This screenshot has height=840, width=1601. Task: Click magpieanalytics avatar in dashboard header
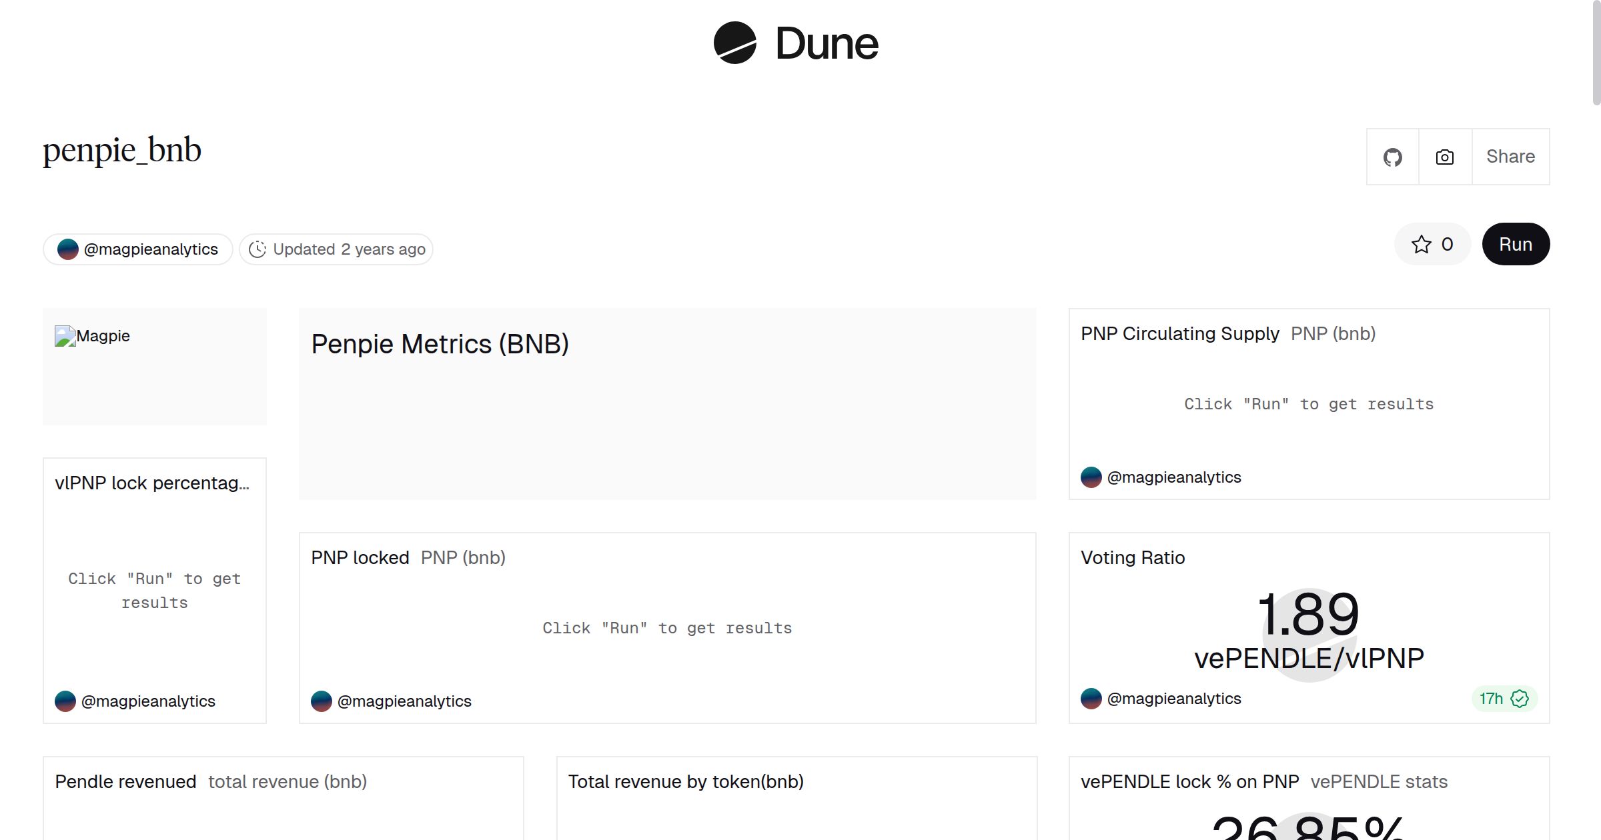[68, 249]
